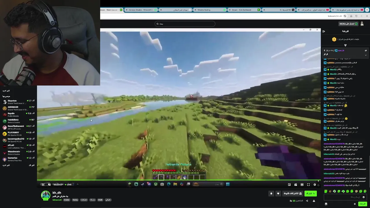
Task: Open Slyyutus channel in sidebar
Action: coord(18,102)
